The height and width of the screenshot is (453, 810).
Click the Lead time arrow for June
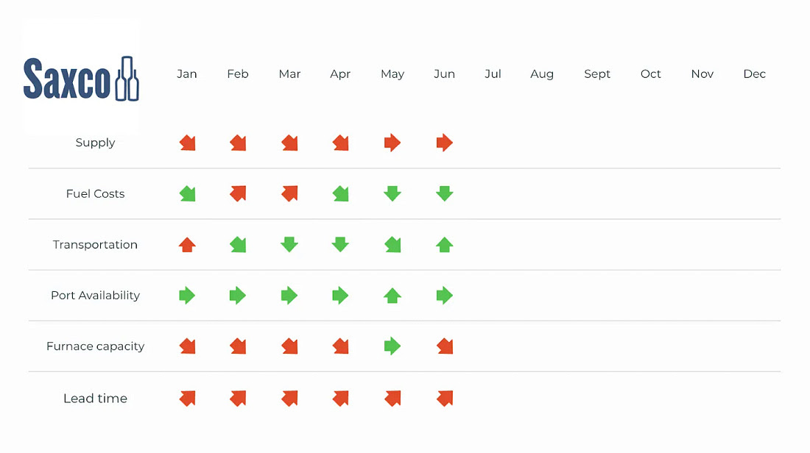[444, 398]
